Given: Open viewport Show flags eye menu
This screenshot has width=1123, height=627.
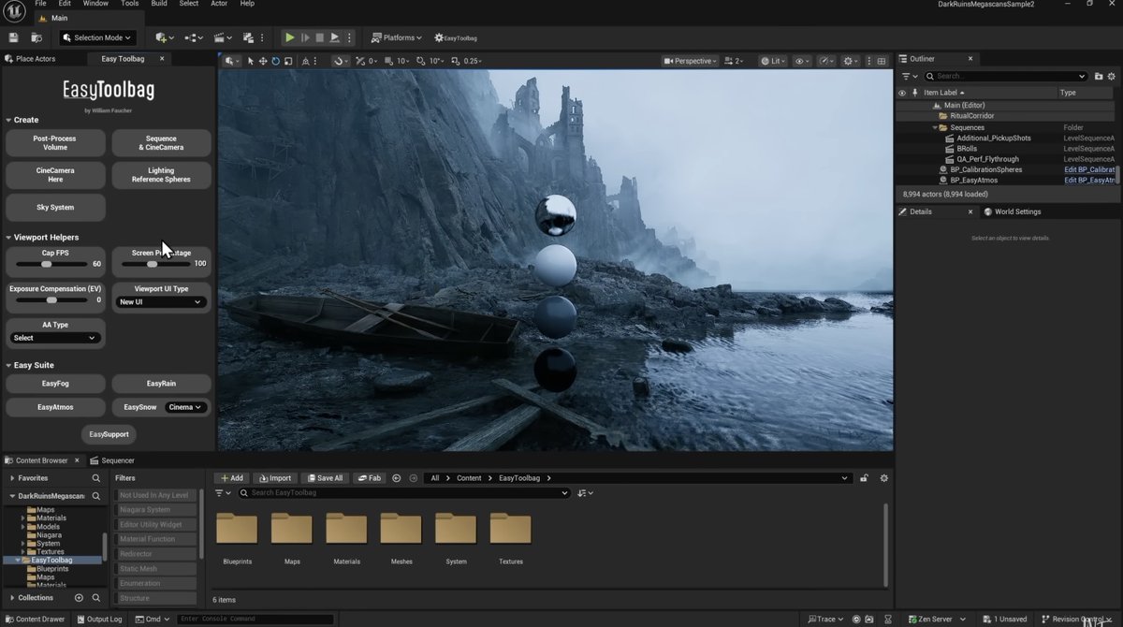Looking at the screenshot, I should 803,61.
